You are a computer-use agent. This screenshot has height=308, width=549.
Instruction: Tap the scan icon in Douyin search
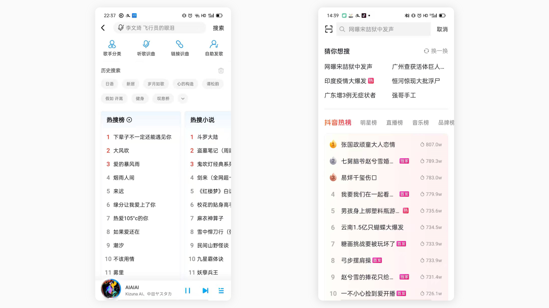[329, 29]
